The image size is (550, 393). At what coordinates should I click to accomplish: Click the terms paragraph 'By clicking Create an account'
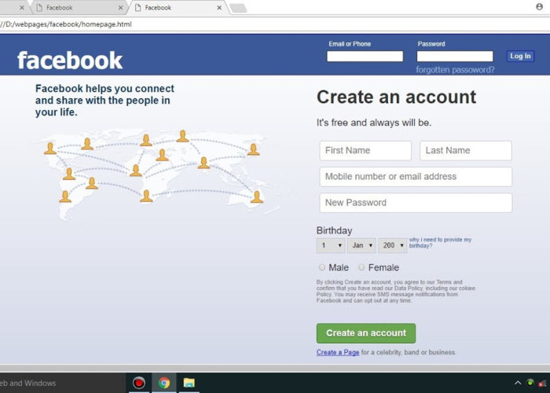[396, 292]
